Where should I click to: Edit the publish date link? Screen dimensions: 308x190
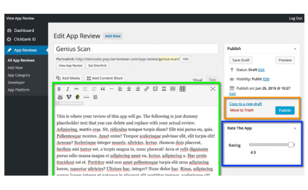point(232,94)
